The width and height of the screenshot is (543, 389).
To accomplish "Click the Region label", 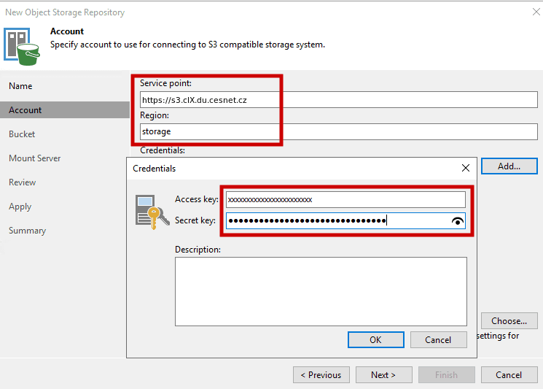I will (155, 115).
